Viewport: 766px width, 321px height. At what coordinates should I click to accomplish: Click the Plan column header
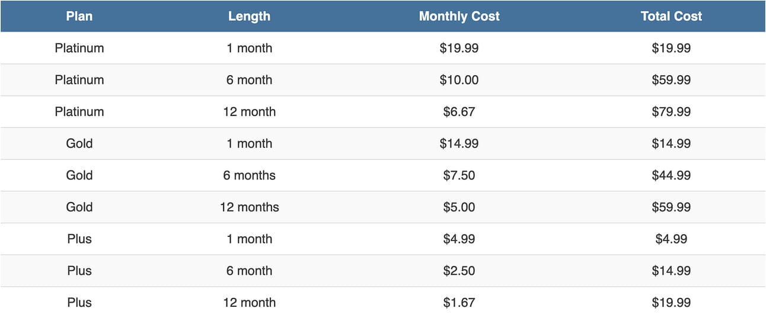pos(79,16)
